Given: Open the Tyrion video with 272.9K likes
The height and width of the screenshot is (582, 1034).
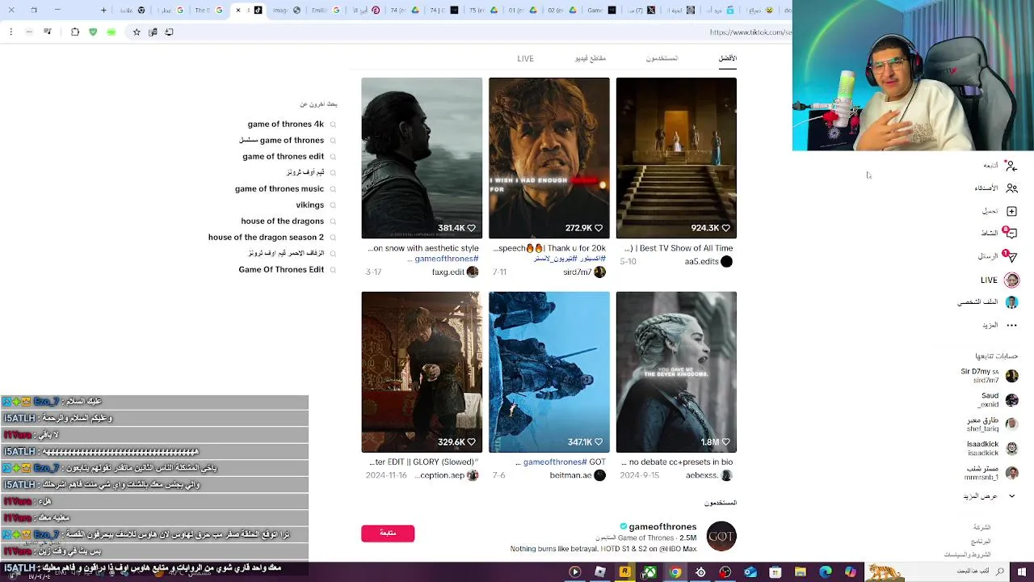Looking at the screenshot, I should [x=549, y=158].
